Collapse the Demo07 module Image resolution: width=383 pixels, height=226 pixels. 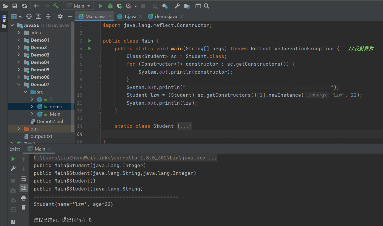coord(19,85)
